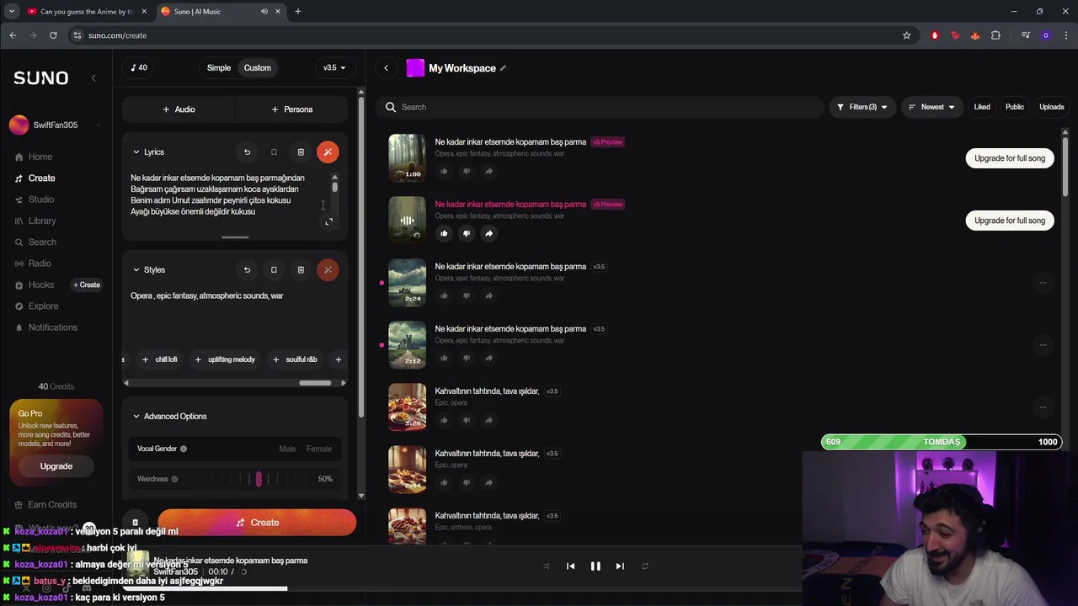The image size is (1078, 606).
Task: Pause the playing track
Action: 595,566
